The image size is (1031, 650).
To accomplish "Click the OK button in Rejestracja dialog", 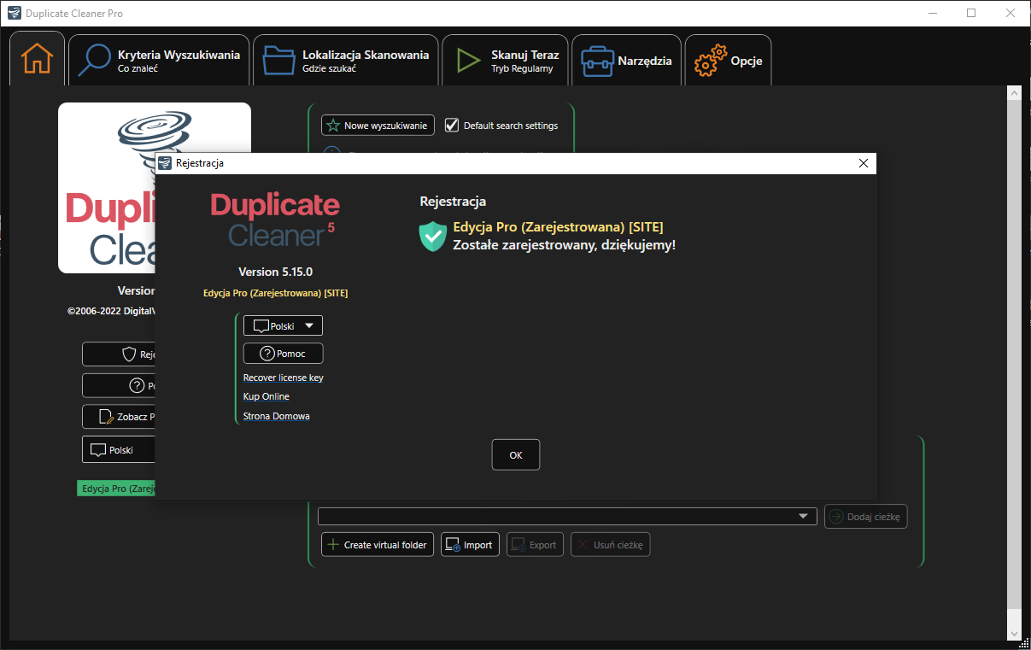I will click(516, 455).
